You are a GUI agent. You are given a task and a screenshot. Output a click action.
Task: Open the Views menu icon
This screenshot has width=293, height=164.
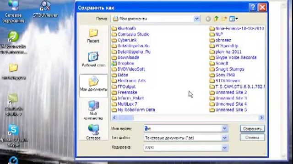tap(233, 19)
